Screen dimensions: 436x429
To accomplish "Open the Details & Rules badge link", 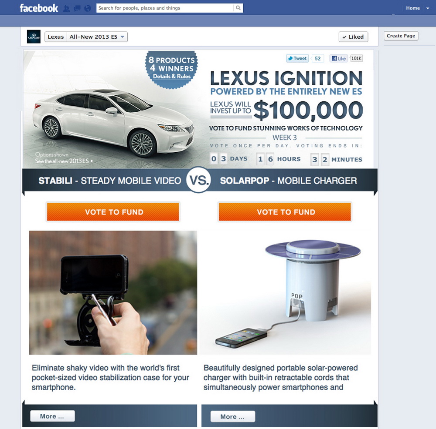I will point(171,76).
